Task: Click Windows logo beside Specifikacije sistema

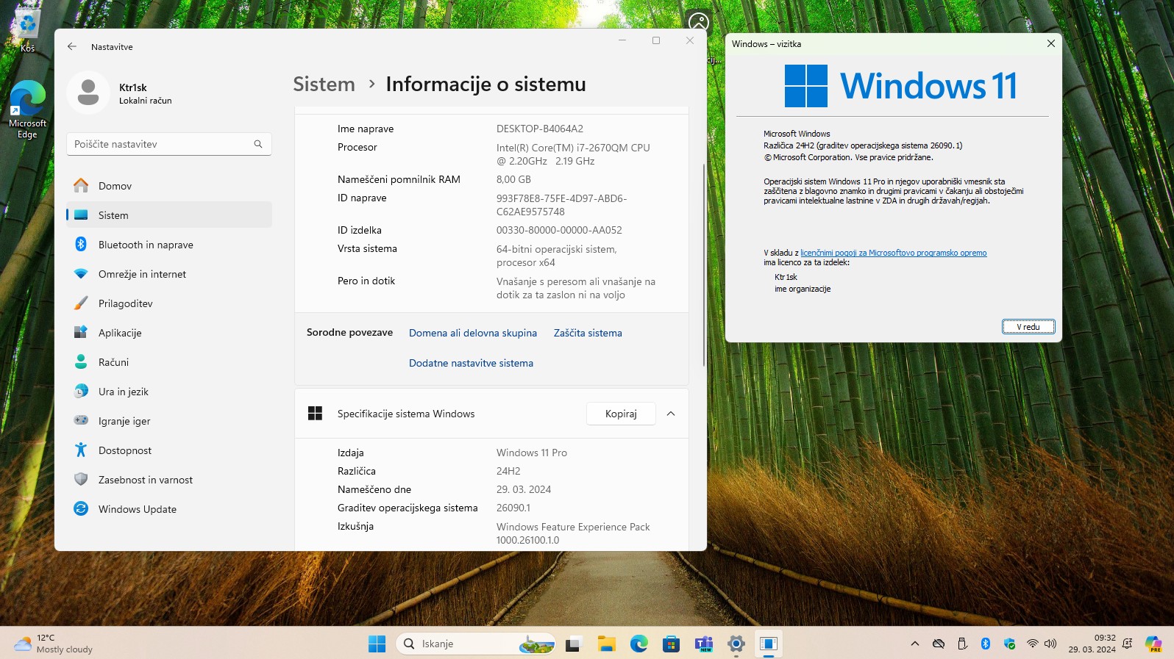Action: [x=316, y=414]
